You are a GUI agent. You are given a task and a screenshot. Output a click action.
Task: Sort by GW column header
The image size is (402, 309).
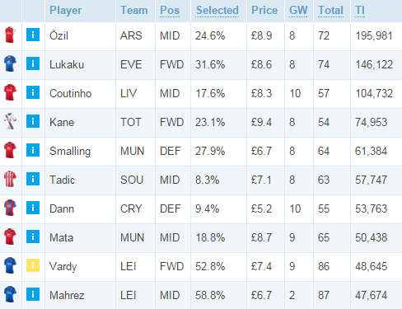click(298, 11)
